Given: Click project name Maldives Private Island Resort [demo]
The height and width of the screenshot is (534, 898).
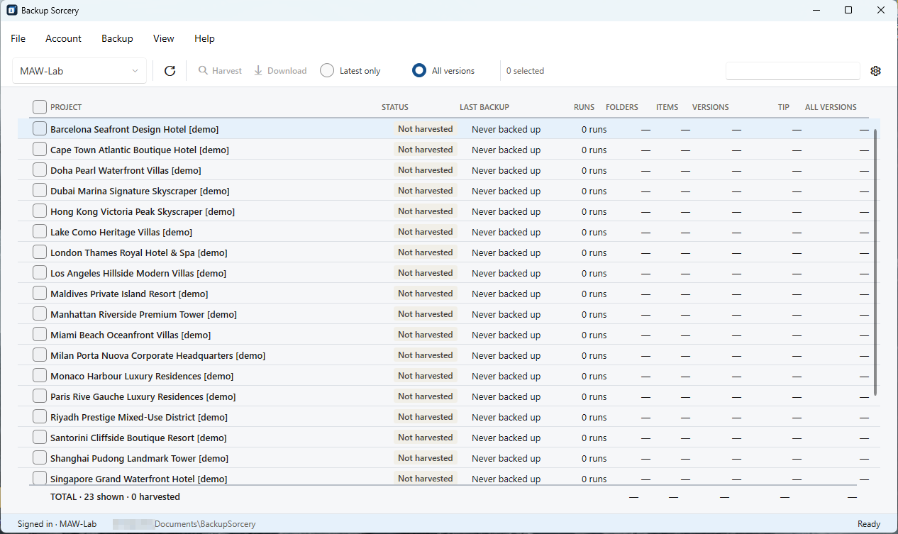Looking at the screenshot, I should [129, 294].
